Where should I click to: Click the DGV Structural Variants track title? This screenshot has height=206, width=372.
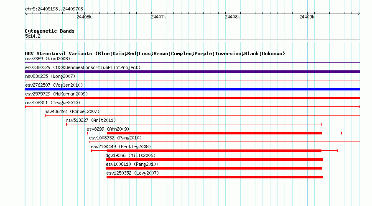coord(155,54)
